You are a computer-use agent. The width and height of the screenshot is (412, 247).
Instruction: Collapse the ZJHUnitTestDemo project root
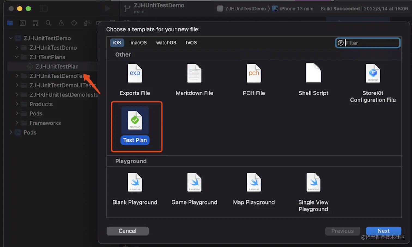tap(11, 38)
